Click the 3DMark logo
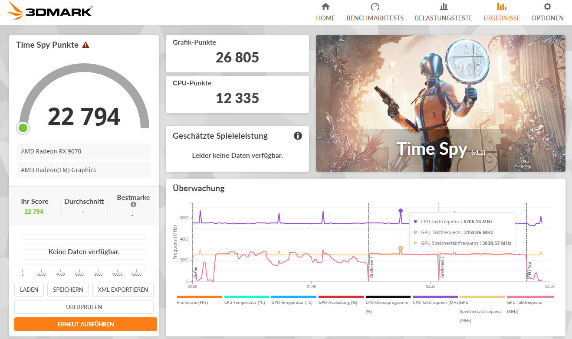 click(49, 12)
